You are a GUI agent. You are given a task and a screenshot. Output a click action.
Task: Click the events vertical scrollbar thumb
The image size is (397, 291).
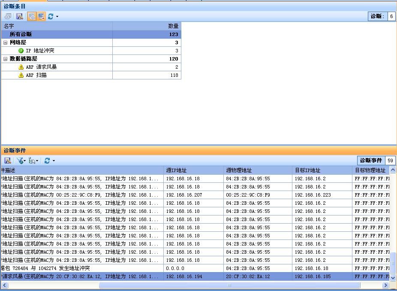point(393,263)
